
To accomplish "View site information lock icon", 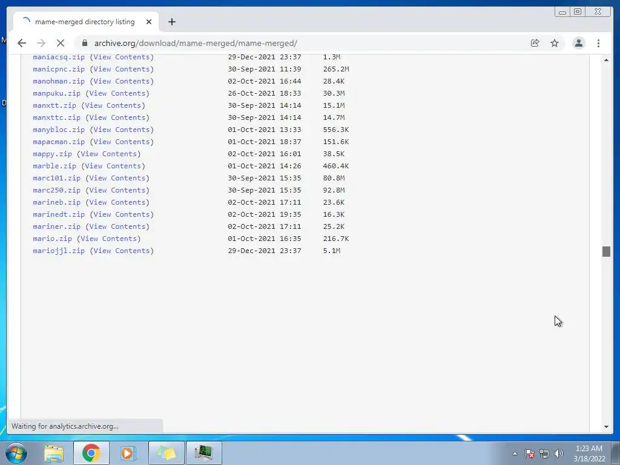I will click(85, 43).
